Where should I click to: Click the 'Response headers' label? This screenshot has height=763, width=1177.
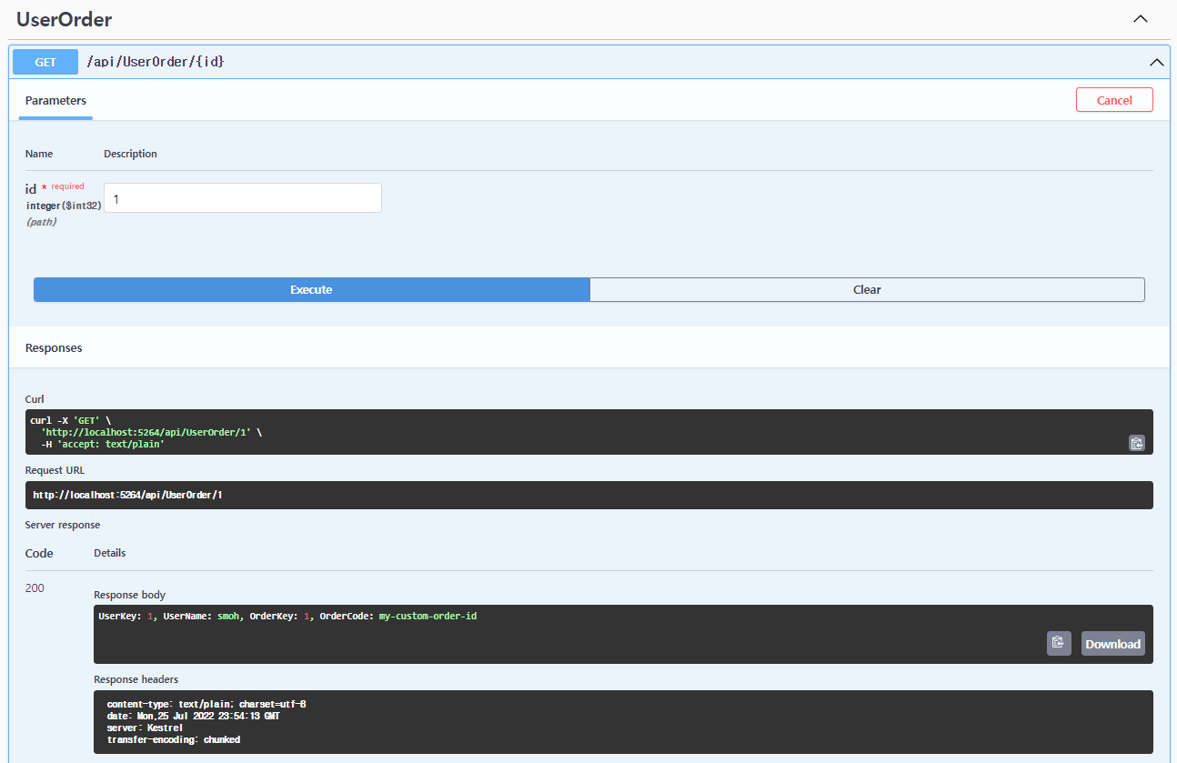[x=136, y=679]
